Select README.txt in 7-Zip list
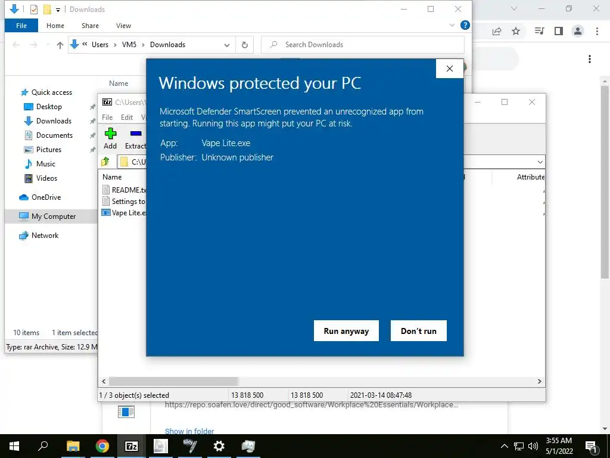Viewport: 610px width, 458px height. 125,190
